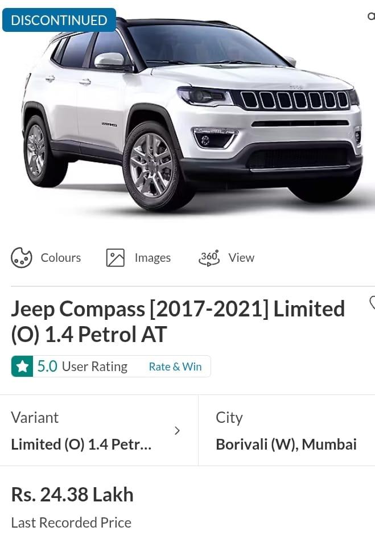375x535 pixels.
Task: Click the Rate & Win link
Action: coord(175,367)
